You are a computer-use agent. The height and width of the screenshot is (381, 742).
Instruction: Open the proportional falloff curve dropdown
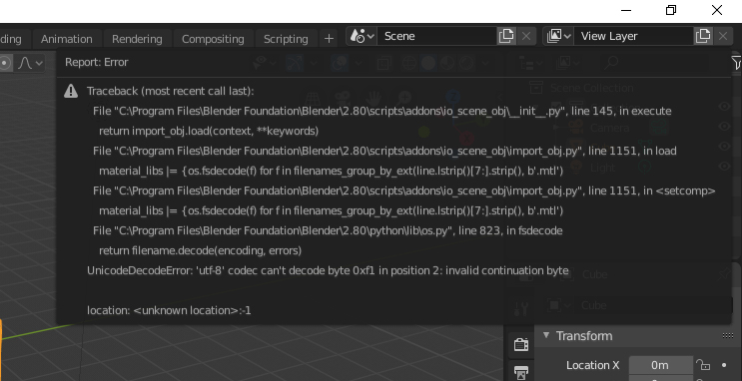tap(30, 63)
